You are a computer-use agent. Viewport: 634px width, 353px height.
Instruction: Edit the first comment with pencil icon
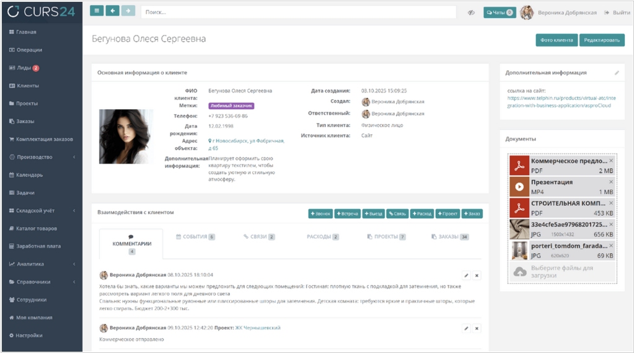(466, 275)
